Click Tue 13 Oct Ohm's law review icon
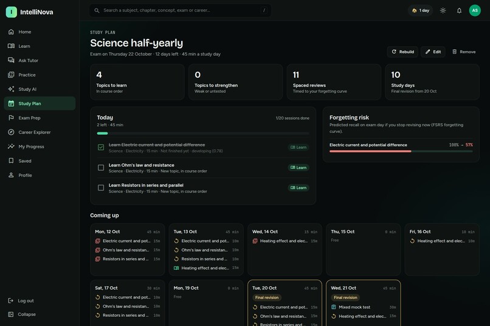490x326 pixels. 176,250
